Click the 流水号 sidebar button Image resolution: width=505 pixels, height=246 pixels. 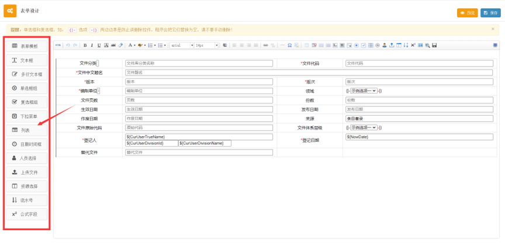(26, 200)
